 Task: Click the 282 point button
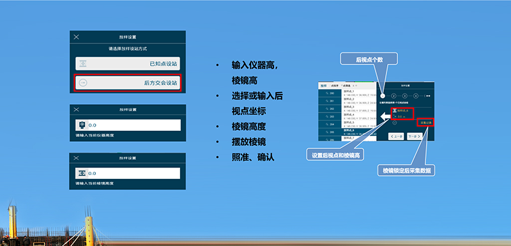click(330, 109)
